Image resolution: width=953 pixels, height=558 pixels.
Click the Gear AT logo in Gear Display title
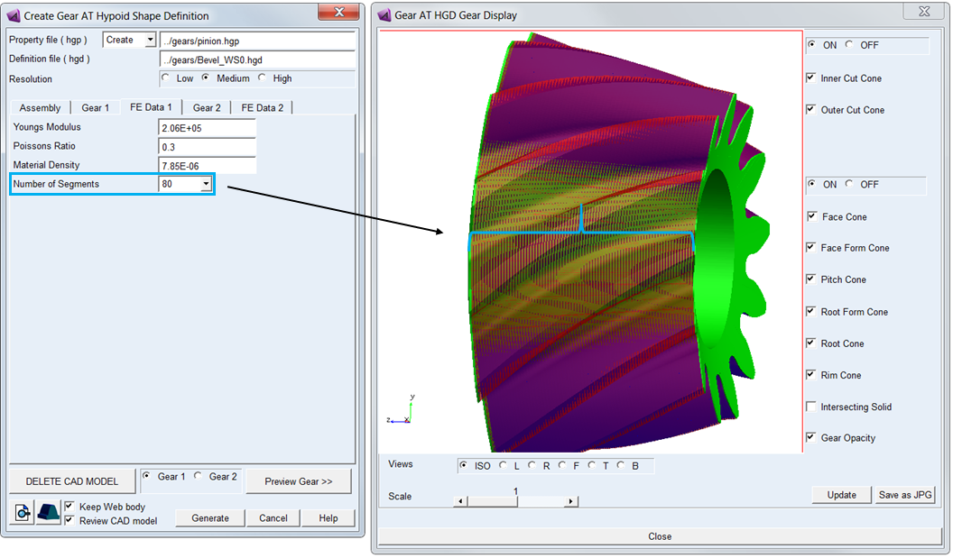click(384, 15)
